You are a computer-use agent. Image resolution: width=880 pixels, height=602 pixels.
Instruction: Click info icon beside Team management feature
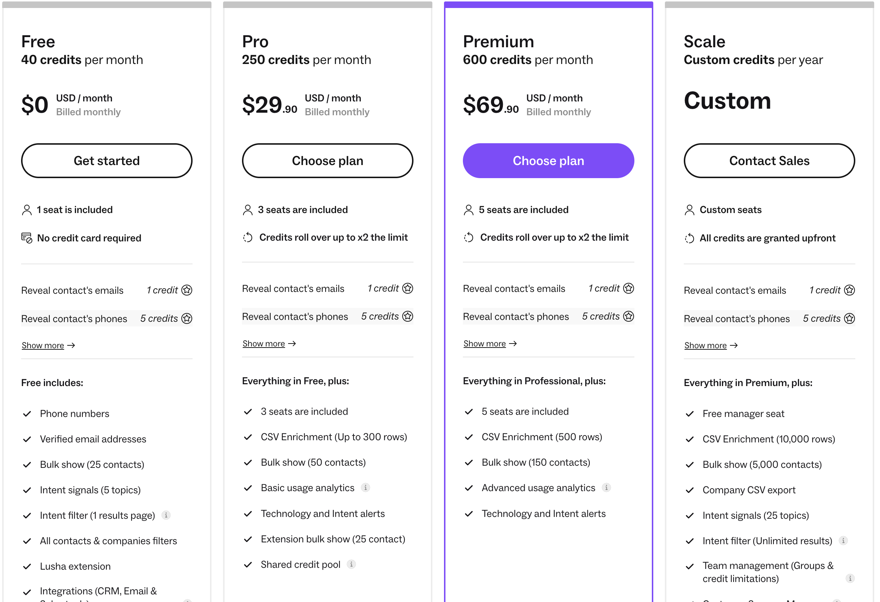point(850,578)
